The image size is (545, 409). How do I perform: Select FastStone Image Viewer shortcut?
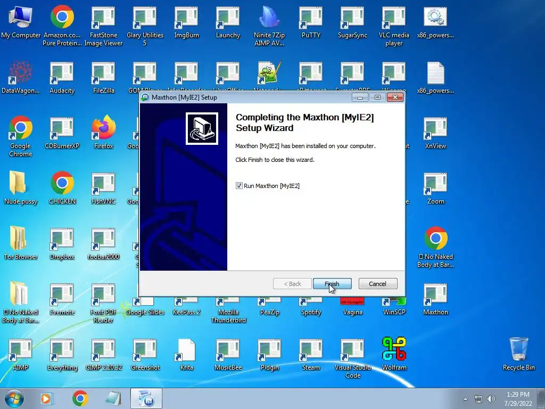pos(103,27)
